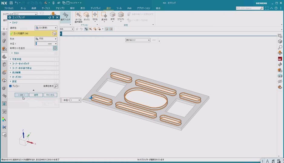Click the Save icon in the title bar
Image resolution: width=284 pixels, height=163 pixels.
tap(11, 3)
